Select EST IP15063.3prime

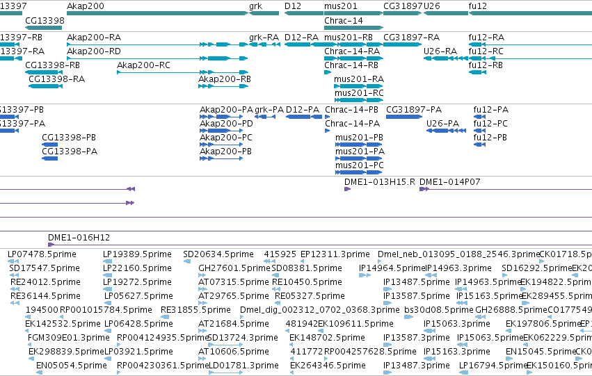pos(430,331)
